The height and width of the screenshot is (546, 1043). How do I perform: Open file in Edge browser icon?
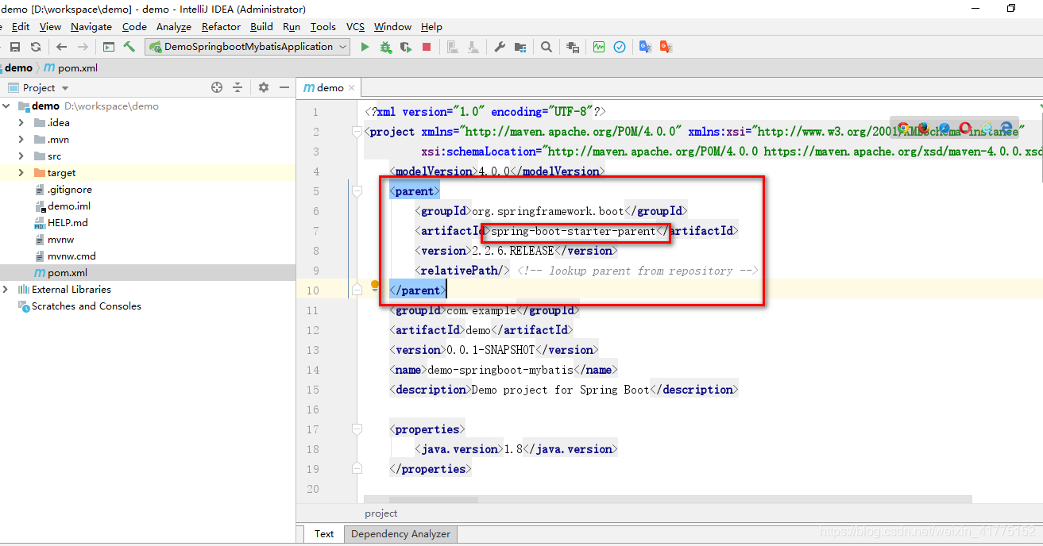point(1006,127)
